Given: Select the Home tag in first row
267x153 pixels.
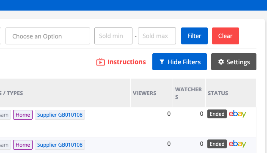Looking at the screenshot, I should [23, 115].
